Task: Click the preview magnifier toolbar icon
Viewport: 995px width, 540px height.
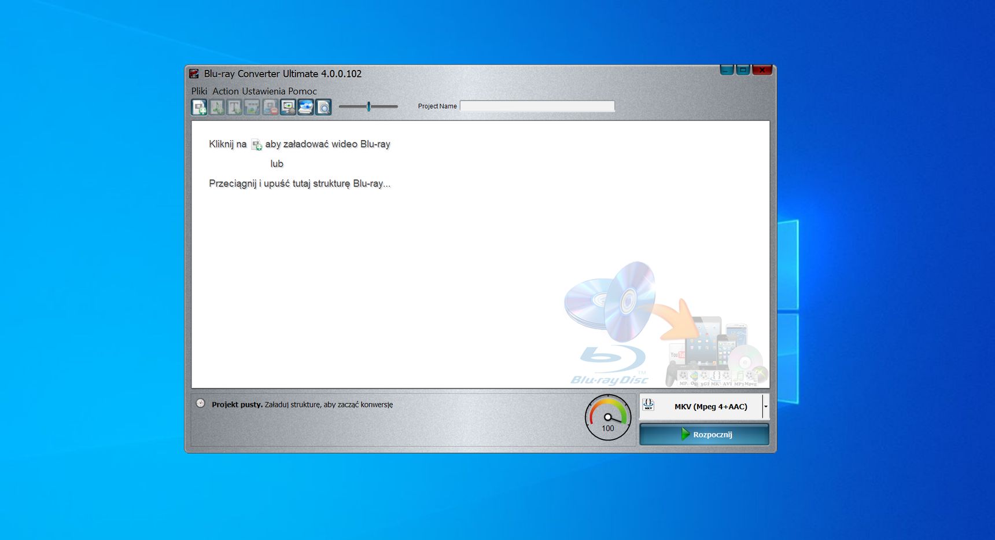Action: [323, 107]
